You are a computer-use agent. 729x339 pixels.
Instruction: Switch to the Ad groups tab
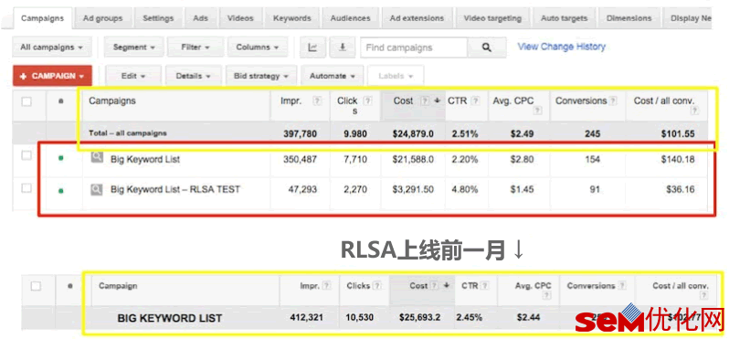(102, 18)
